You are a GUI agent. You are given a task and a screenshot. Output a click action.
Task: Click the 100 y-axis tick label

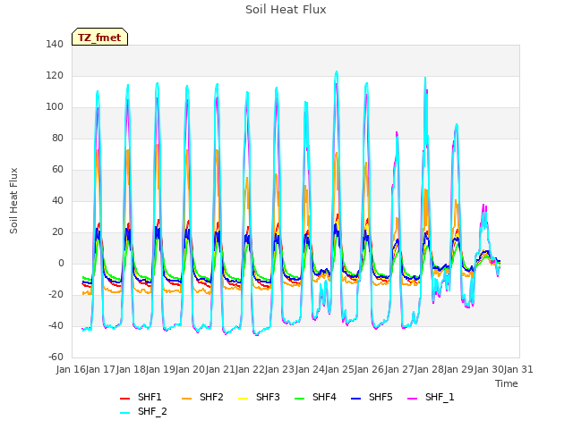(x=55, y=107)
